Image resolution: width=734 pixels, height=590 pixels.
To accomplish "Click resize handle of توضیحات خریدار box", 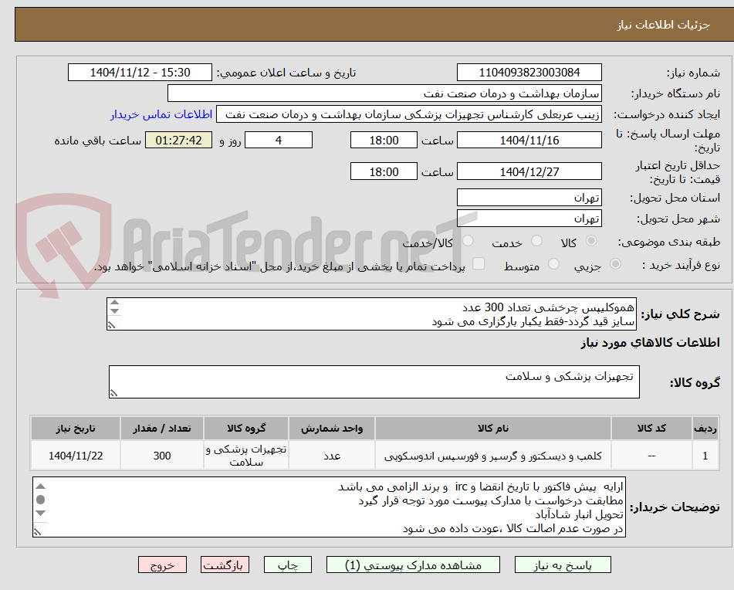I will (x=38, y=532).
